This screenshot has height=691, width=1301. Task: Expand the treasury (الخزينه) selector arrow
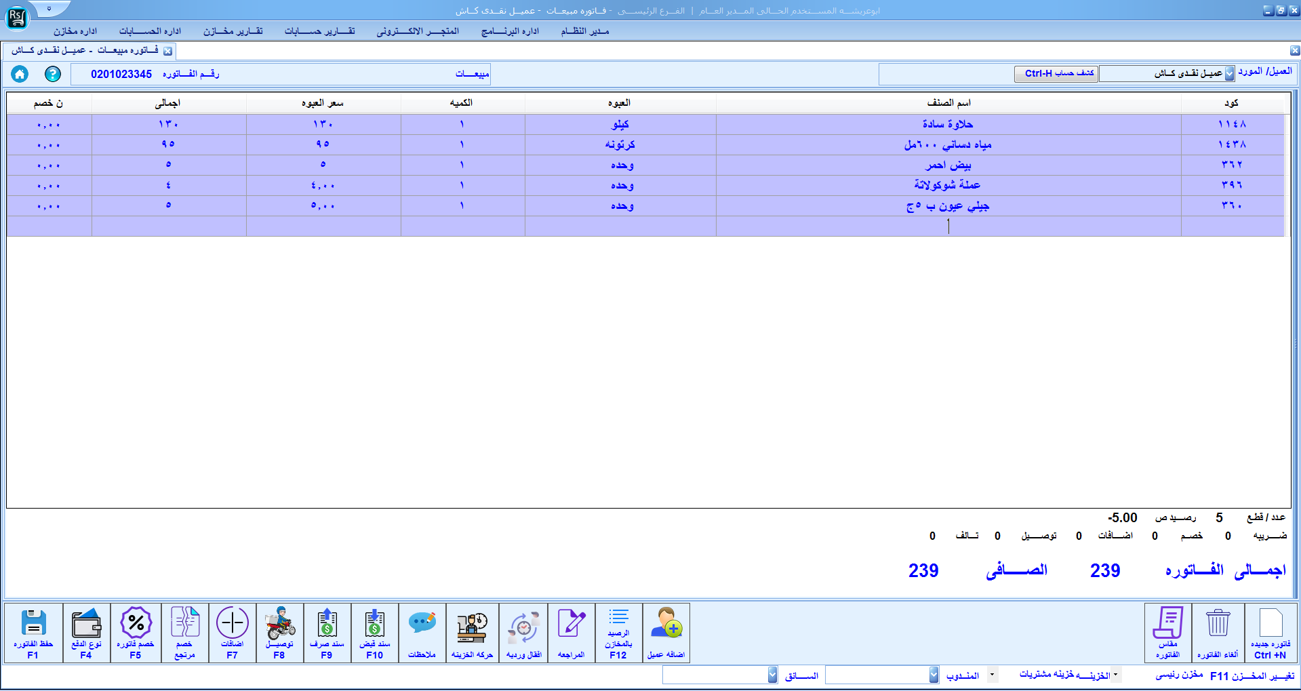[1116, 675]
